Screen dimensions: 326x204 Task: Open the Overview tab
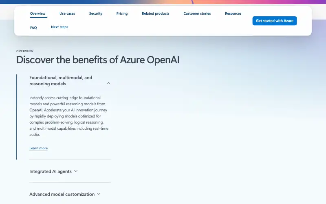37,13
